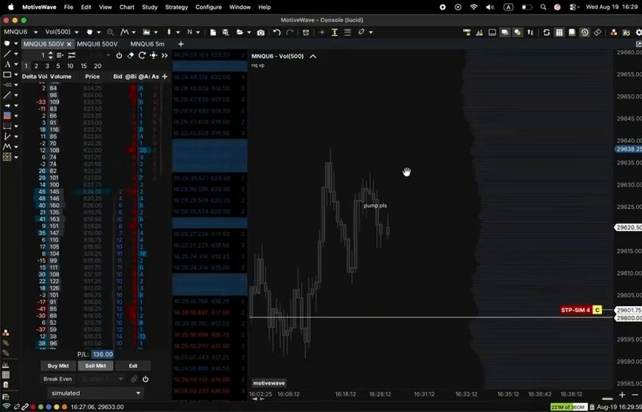
Task: Open the Configure menu
Action: 208,7
